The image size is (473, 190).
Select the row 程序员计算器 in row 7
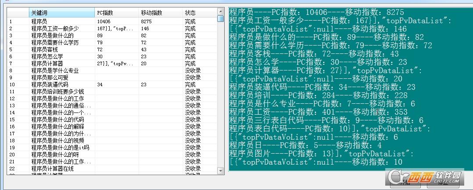112,63
